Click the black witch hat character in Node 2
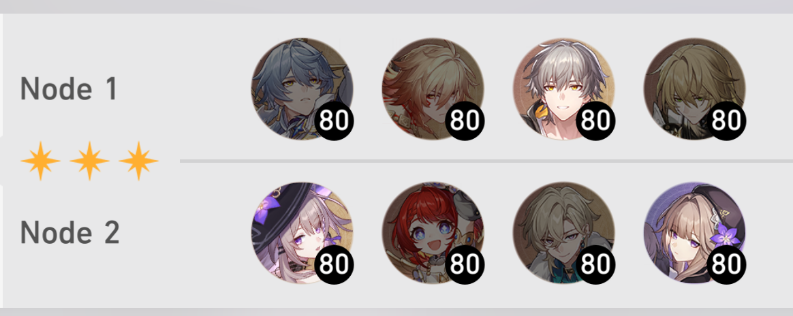Viewport: 793px width, 316px height. 302,233
